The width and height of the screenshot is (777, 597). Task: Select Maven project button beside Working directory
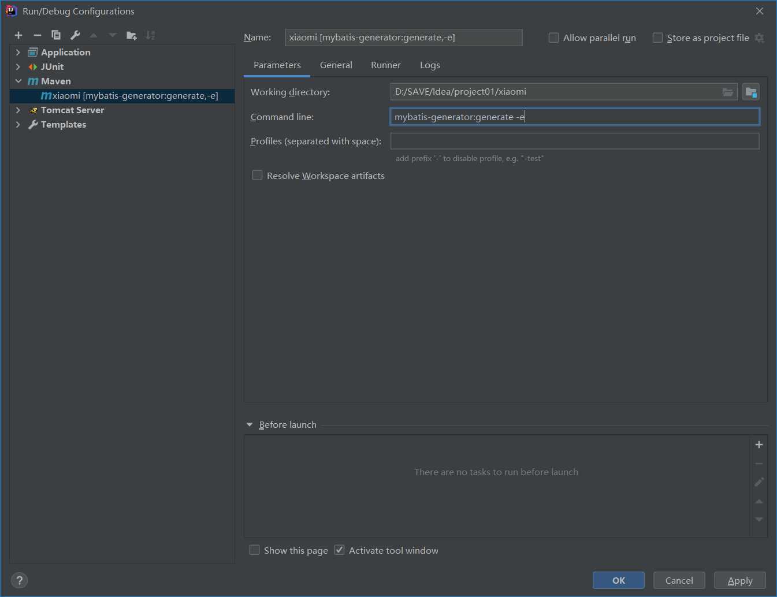(751, 92)
